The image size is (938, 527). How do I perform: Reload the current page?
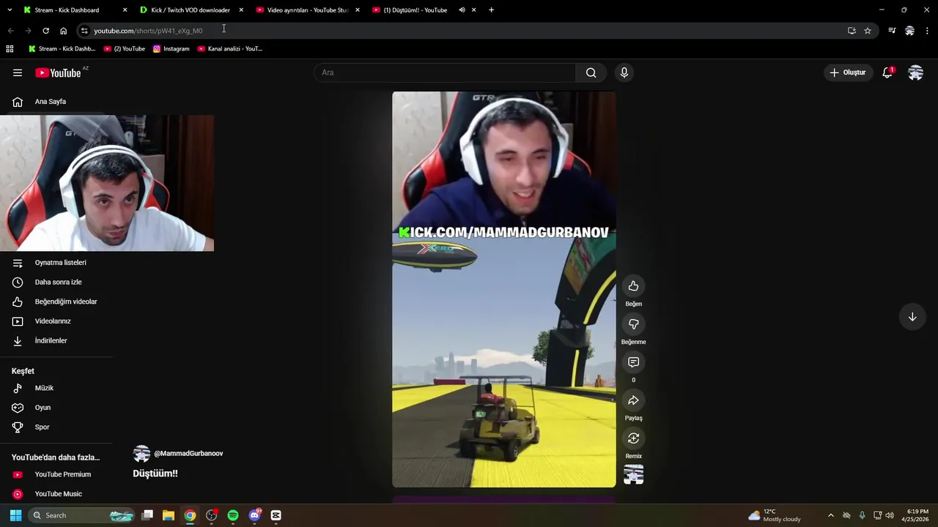[x=45, y=31]
